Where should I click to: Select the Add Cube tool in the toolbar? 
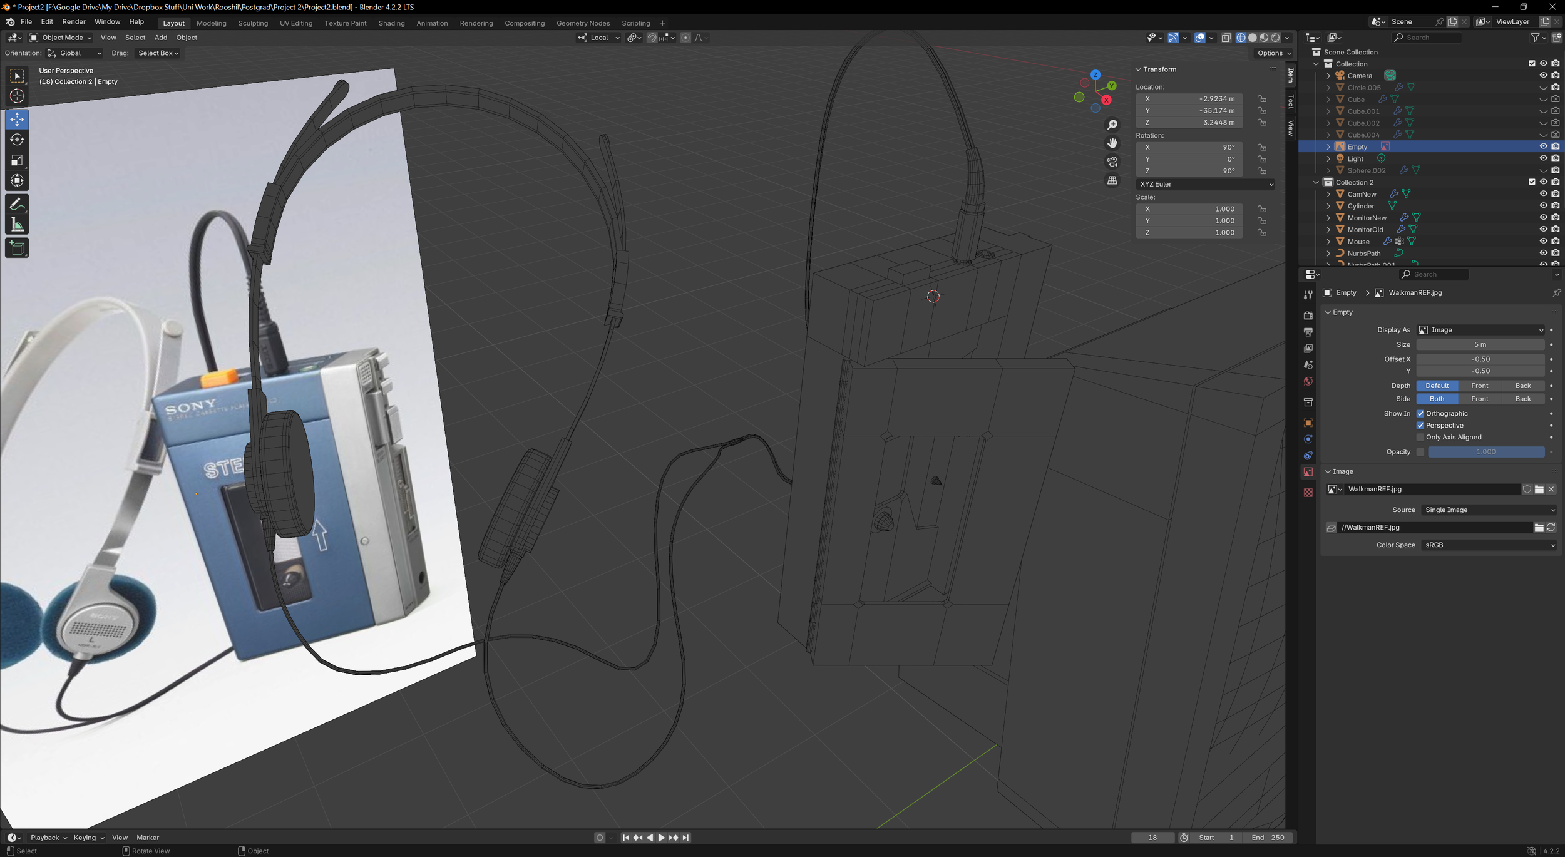[16, 248]
